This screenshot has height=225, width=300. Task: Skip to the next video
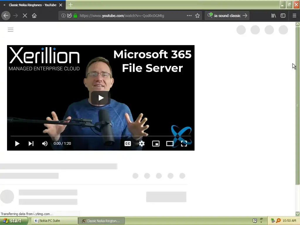click(31, 144)
